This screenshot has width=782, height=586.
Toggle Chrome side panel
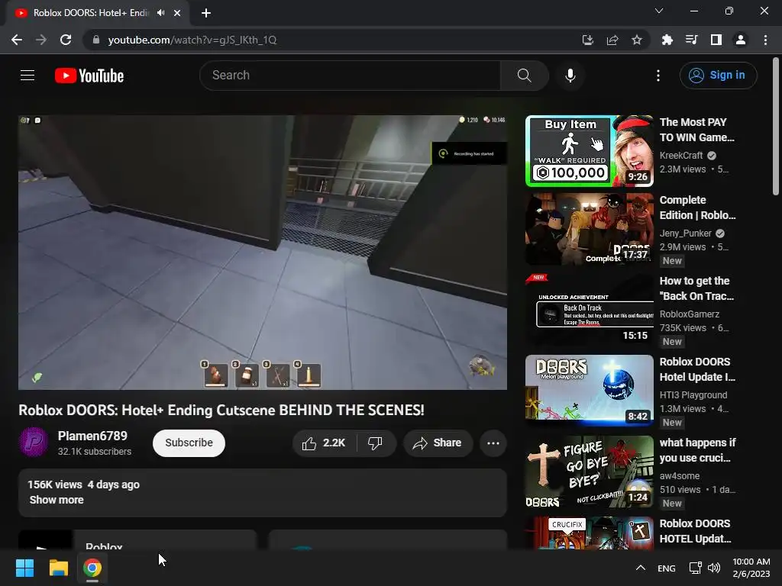click(716, 40)
